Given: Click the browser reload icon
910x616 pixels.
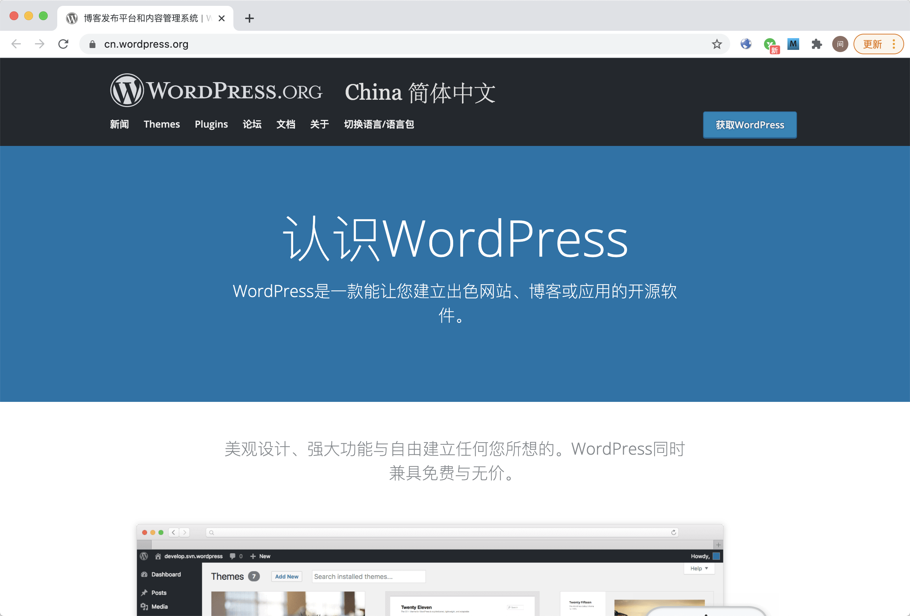Looking at the screenshot, I should [63, 44].
